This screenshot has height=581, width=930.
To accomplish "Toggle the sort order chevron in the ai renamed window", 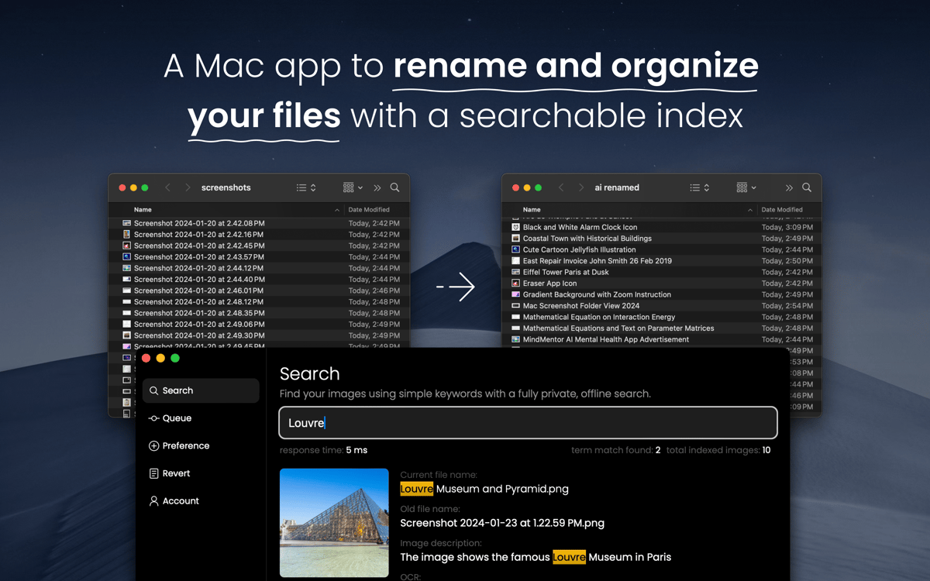I will [x=749, y=210].
